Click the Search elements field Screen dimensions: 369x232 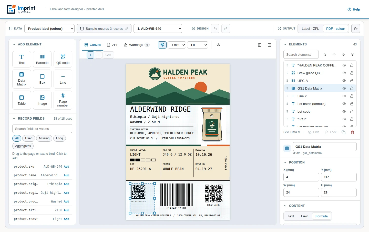[301, 54]
